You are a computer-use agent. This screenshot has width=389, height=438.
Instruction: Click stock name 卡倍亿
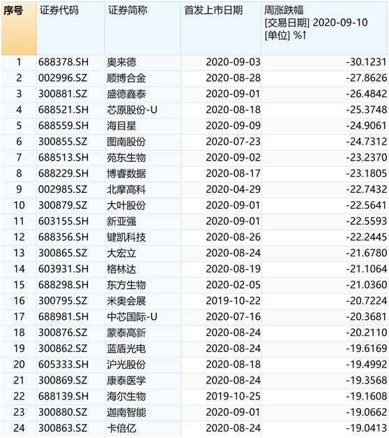click(121, 428)
